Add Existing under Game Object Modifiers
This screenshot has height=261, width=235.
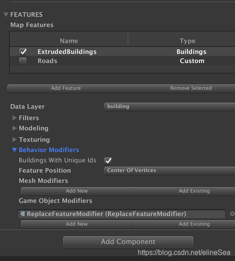coord(184,224)
